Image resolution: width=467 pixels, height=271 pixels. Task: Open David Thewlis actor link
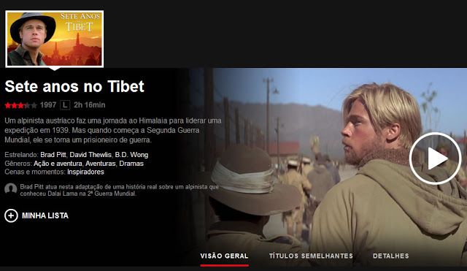point(90,155)
